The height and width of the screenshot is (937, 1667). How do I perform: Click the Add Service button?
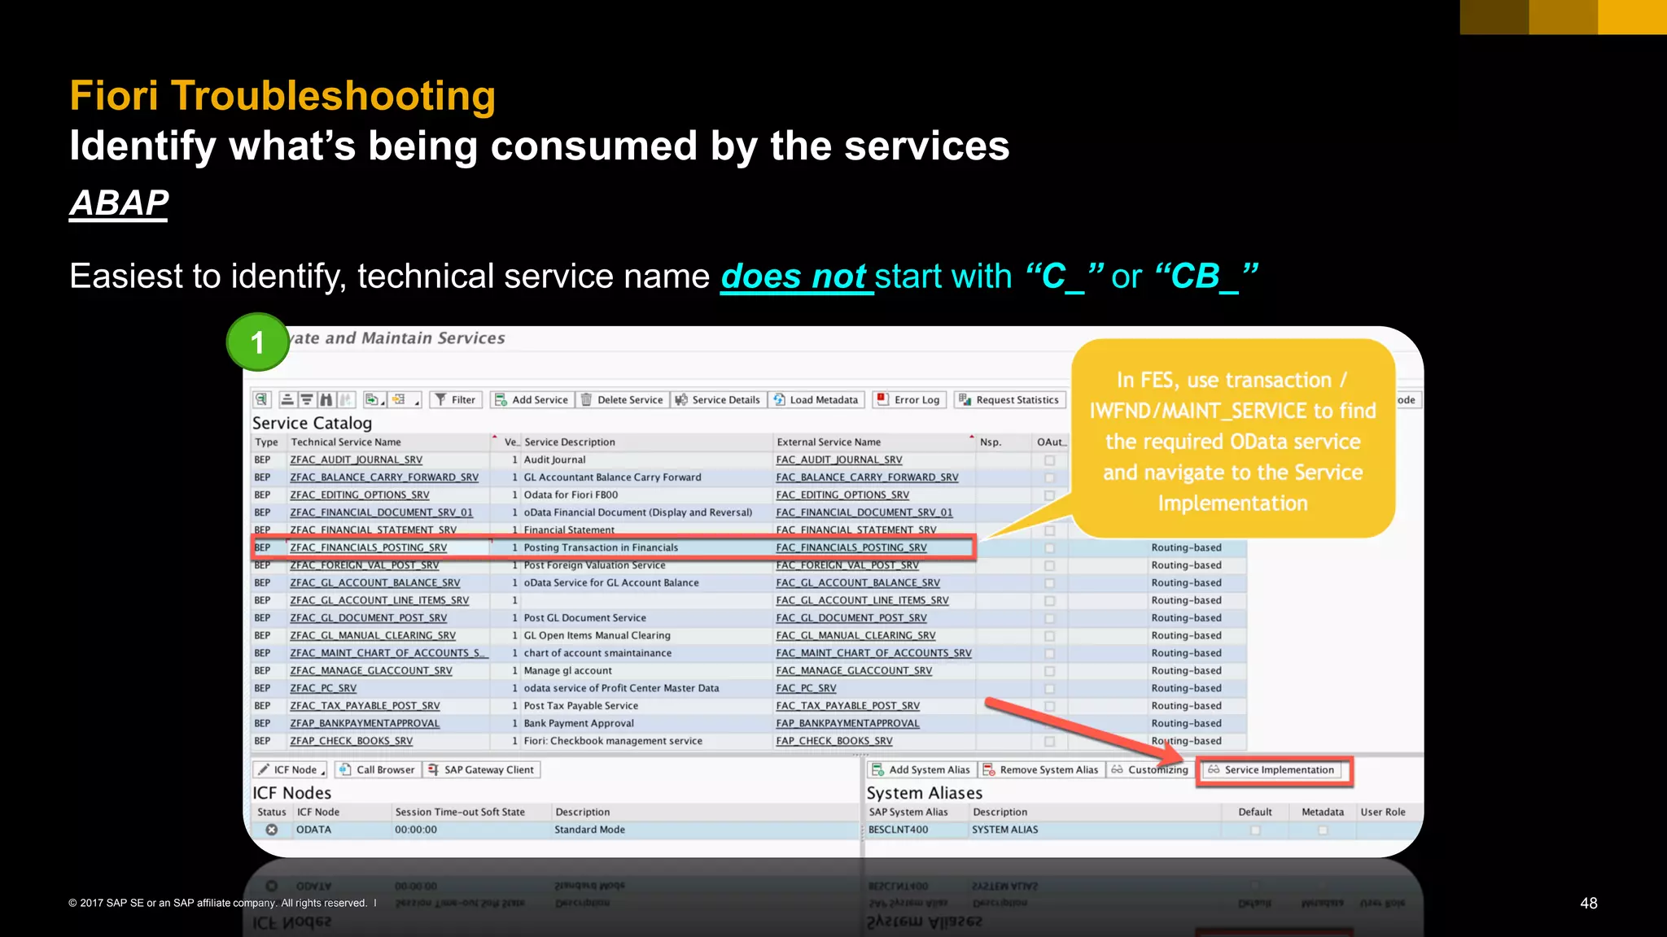[532, 399]
